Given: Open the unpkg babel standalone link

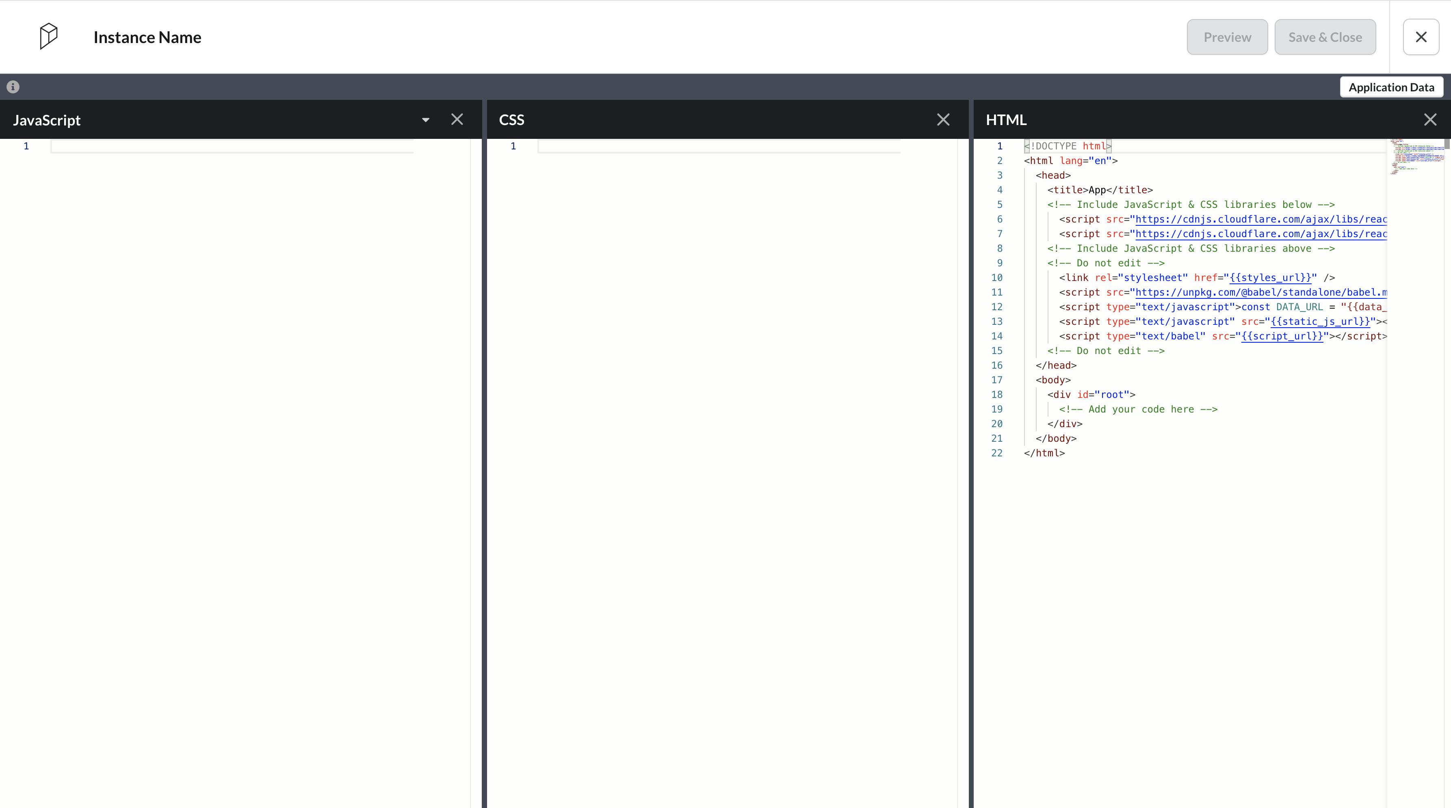Looking at the screenshot, I should [x=1260, y=292].
